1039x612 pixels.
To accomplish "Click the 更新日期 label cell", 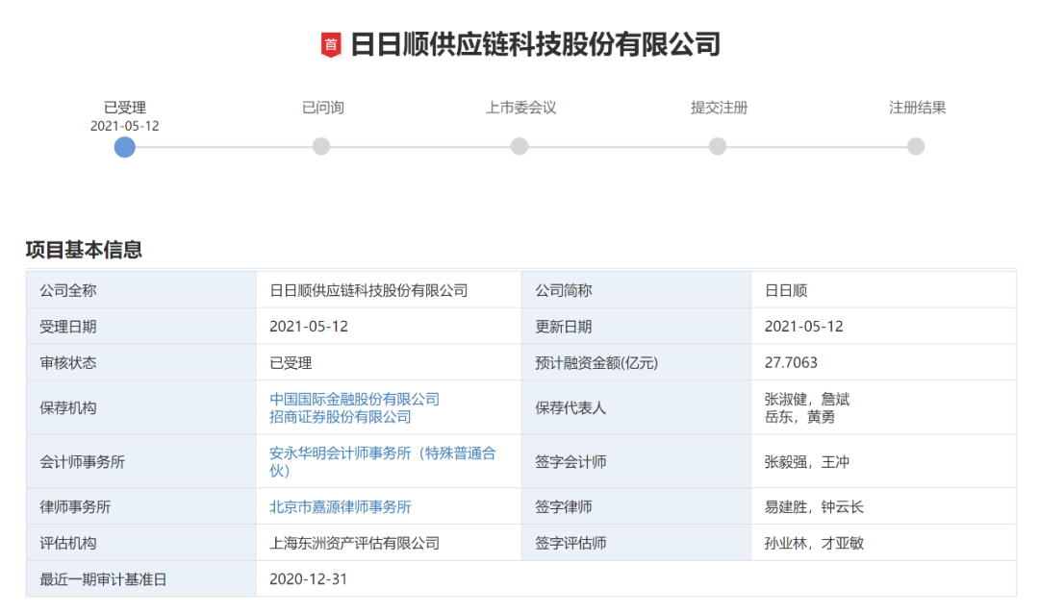I will point(636,327).
